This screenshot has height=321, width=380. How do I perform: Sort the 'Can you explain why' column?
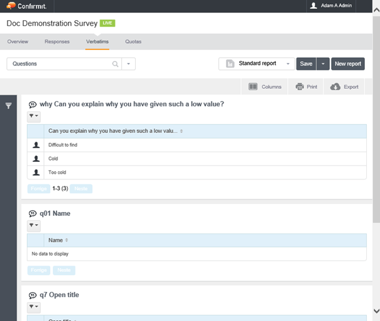pyautogui.click(x=182, y=131)
